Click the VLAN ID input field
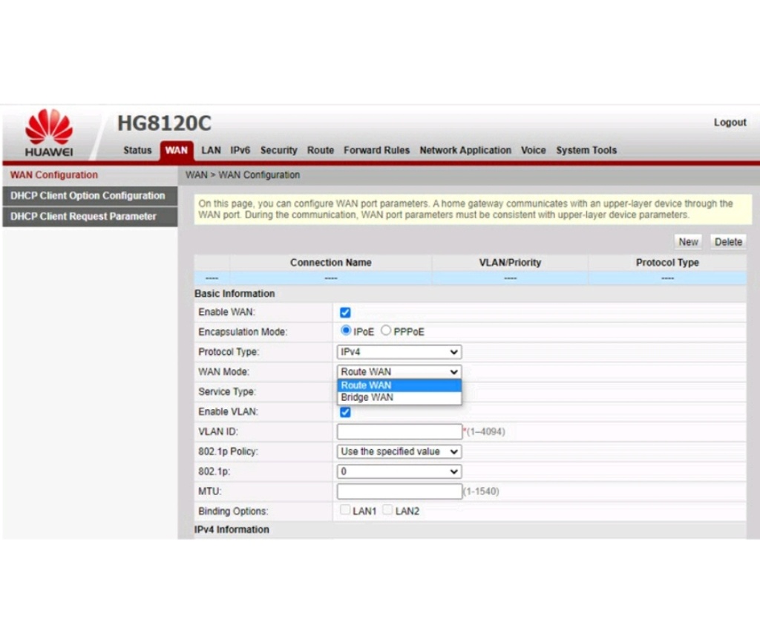The width and height of the screenshot is (760, 640). (x=399, y=431)
